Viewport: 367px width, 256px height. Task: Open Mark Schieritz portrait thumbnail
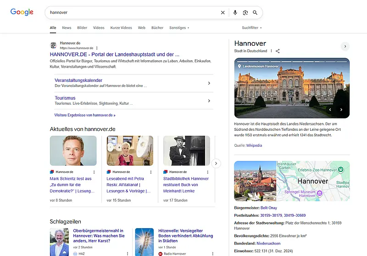pos(73,150)
